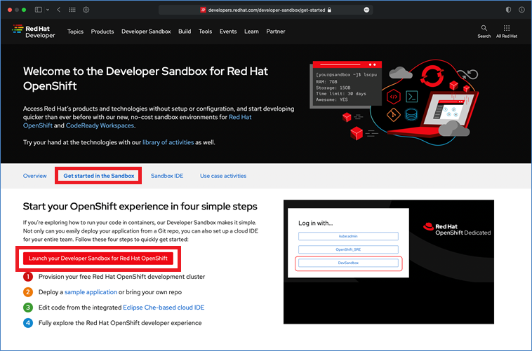Open the page options ellipsis in address bar

[366, 10]
